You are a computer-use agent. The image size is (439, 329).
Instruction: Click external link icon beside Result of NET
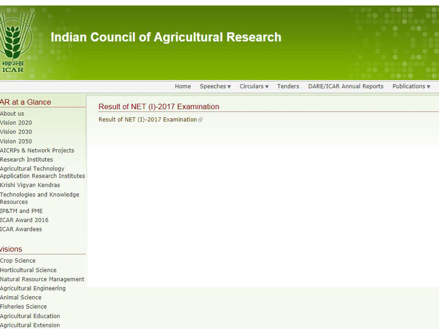coord(200,120)
